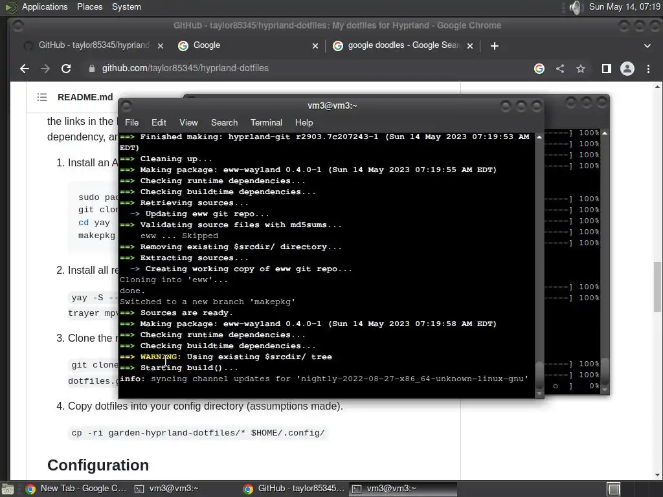The width and height of the screenshot is (663, 497).
Task: Expand Chrome tab search chevron
Action: 647,46
